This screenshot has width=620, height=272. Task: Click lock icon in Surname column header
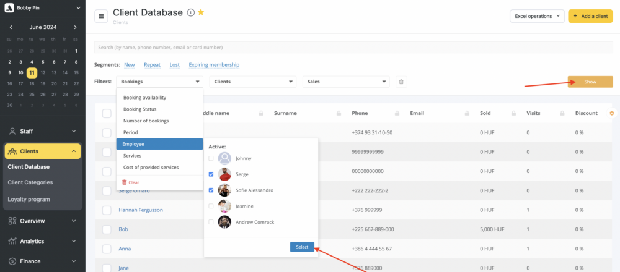pyautogui.click(x=339, y=113)
